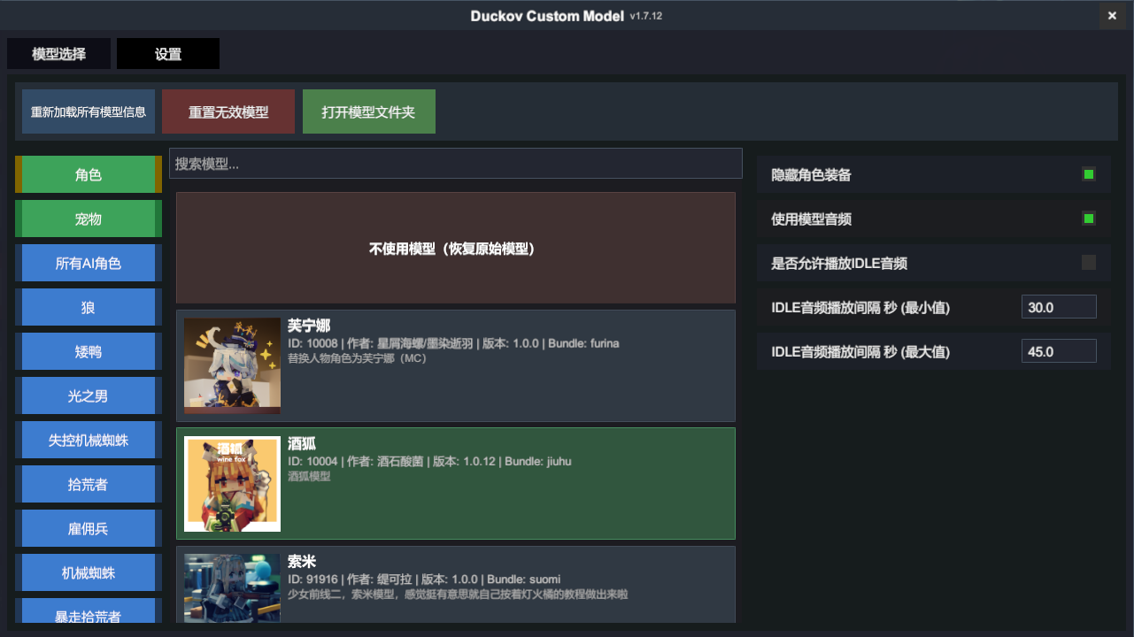
Task: Click the 重置无效模型 button
Action: (228, 112)
